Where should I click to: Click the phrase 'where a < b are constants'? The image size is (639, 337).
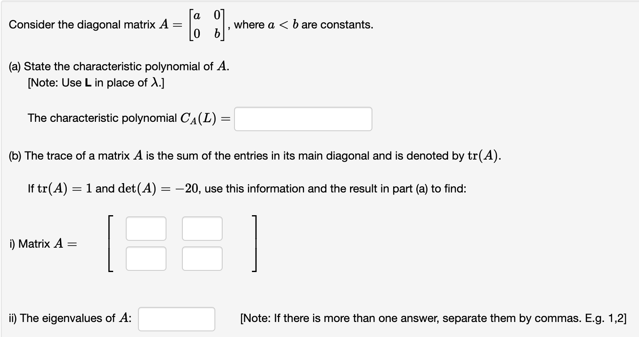304,24
